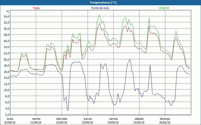
Task: Click the 28,0 y-axis value
Action: [x=6, y=35]
